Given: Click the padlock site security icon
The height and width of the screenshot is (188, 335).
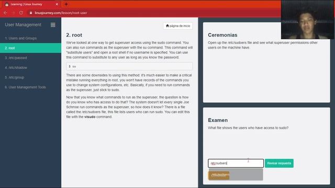Looking at the screenshot, I should (31, 13).
